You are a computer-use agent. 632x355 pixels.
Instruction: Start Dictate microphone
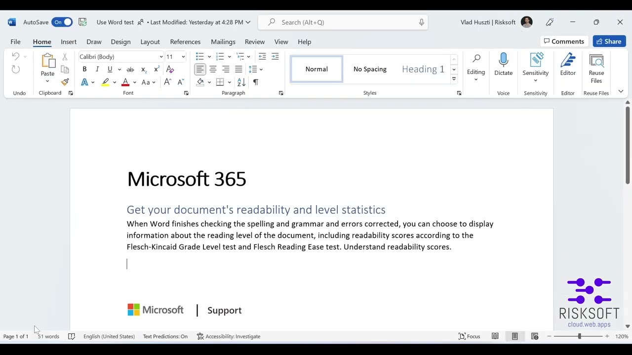[503, 64]
